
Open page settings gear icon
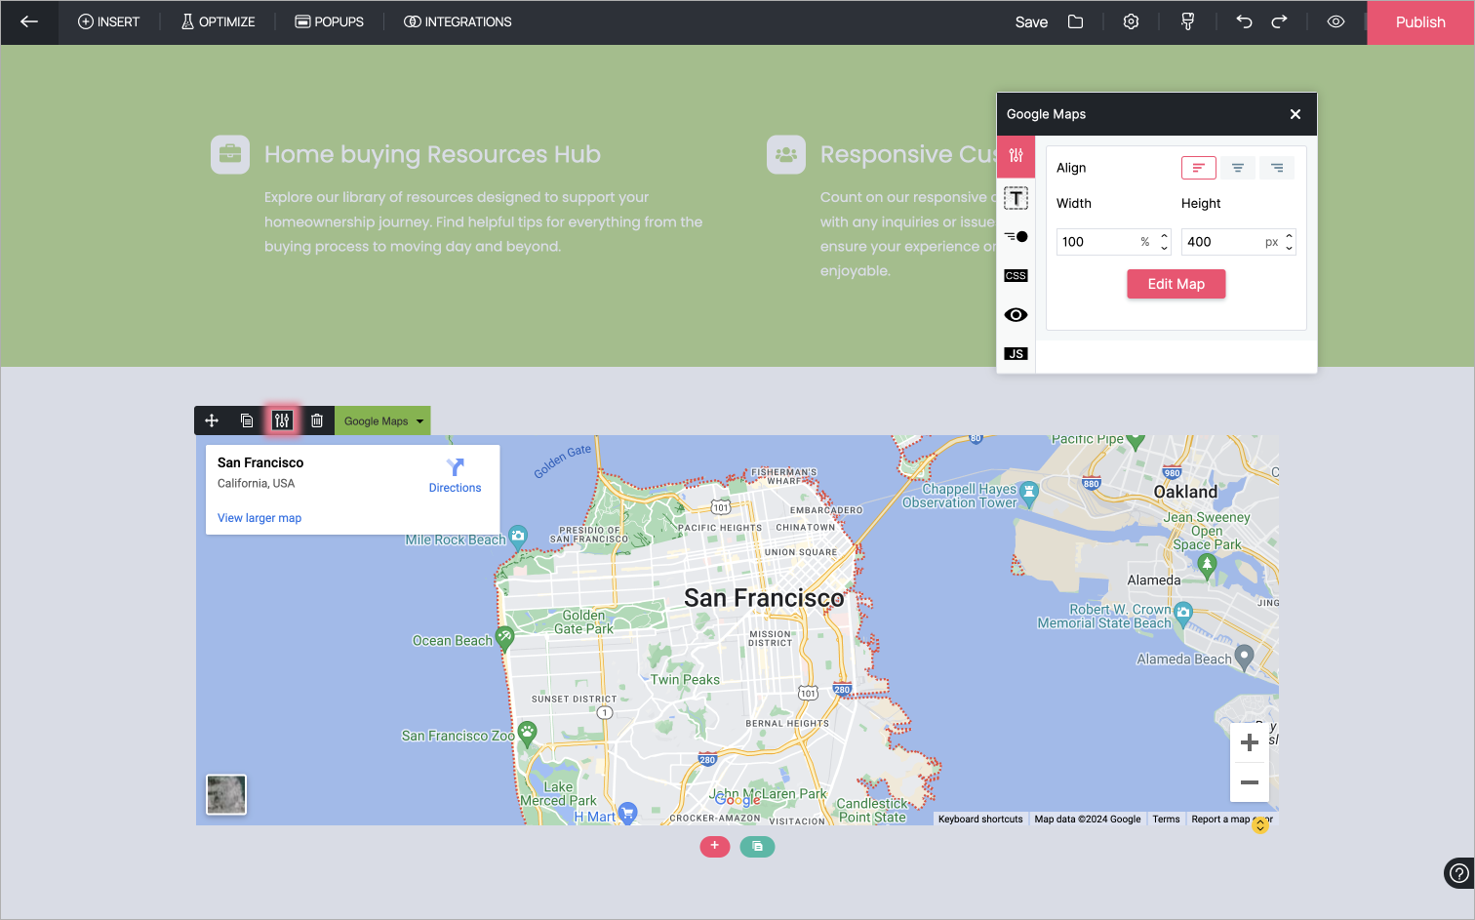[1131, 21]
